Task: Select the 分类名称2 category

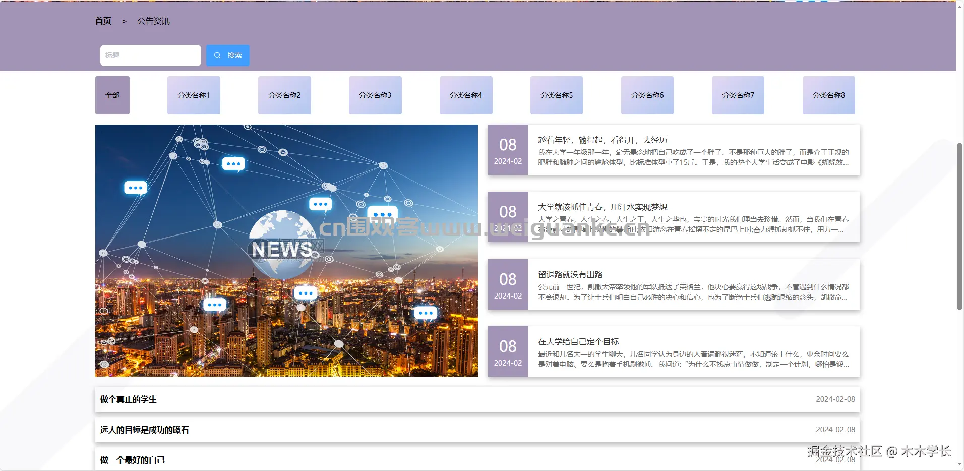Action: [284, 95]
